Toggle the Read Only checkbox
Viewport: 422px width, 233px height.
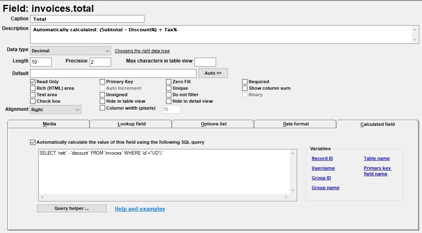[x=33, y=82]
